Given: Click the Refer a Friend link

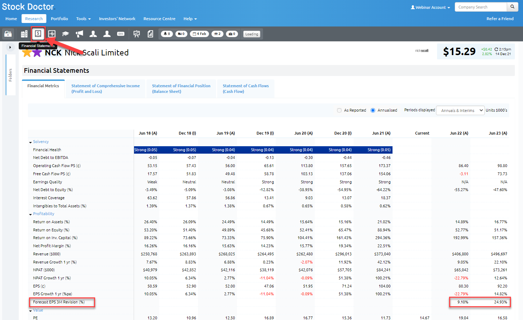Looking at the screenshot, I should [x=500, y=19].
